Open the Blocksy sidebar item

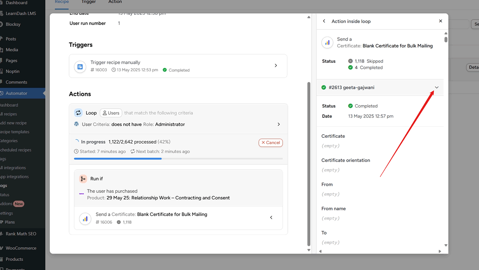point(13,24)
